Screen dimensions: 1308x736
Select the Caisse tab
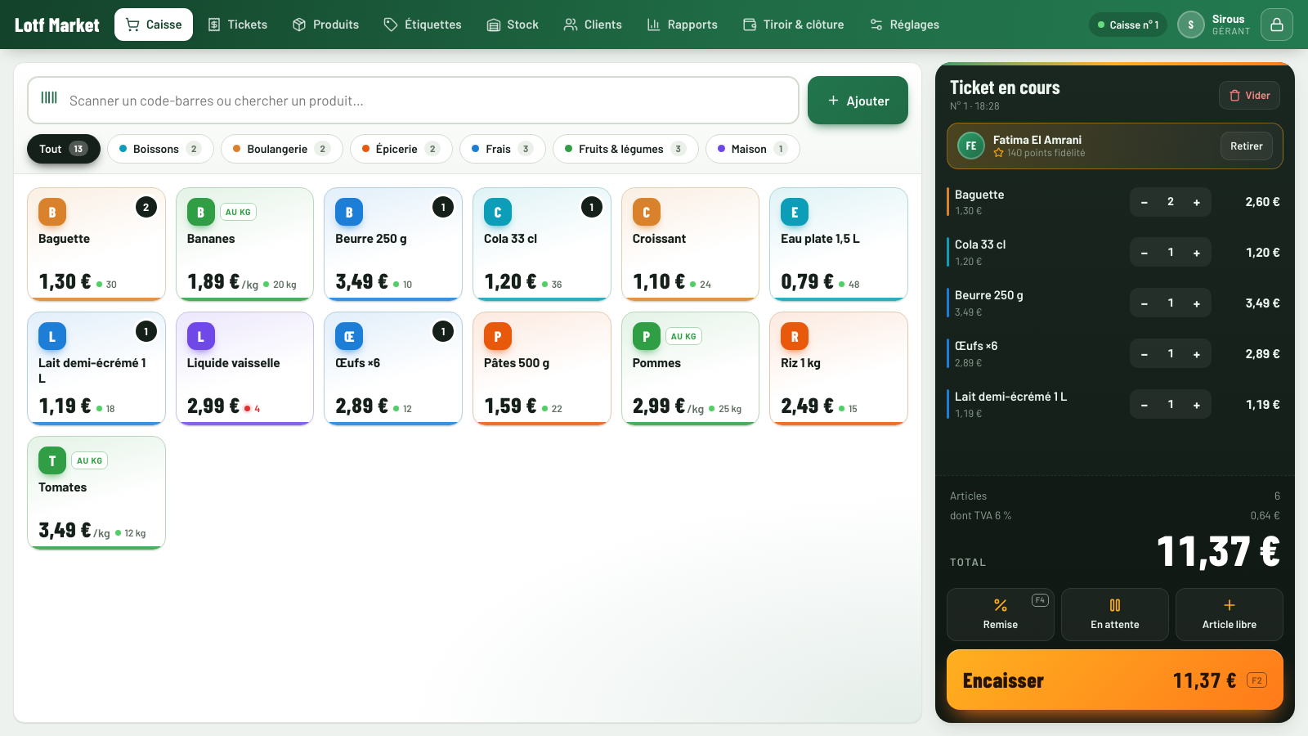point(154,25)
